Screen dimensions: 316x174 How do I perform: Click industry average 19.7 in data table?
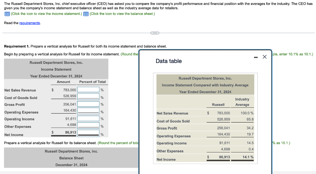(250, 134)
